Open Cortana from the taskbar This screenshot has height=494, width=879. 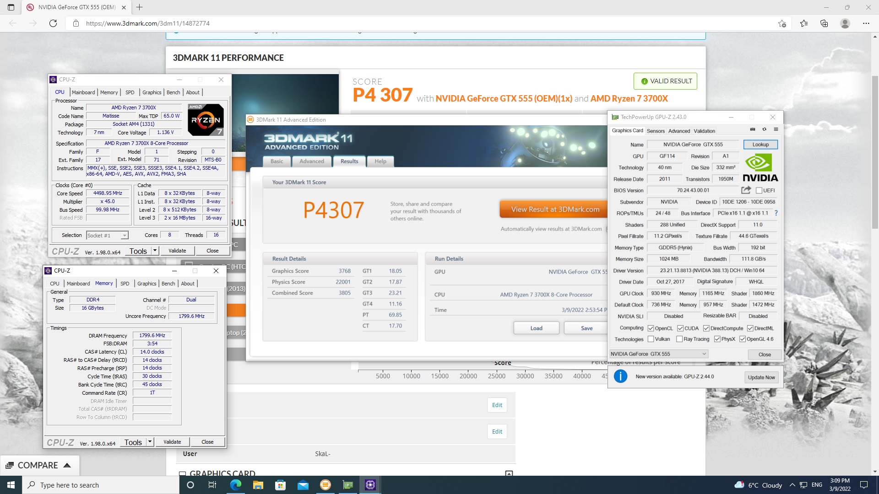[x=190, y=485]
